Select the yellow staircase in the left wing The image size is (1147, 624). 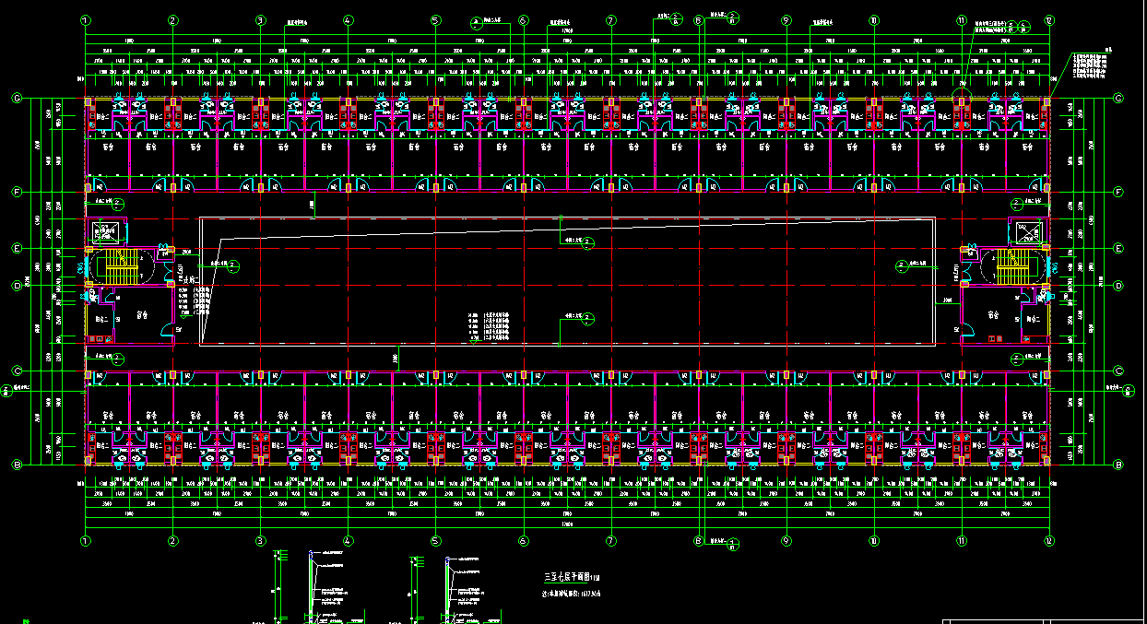[x=120, y=266]
